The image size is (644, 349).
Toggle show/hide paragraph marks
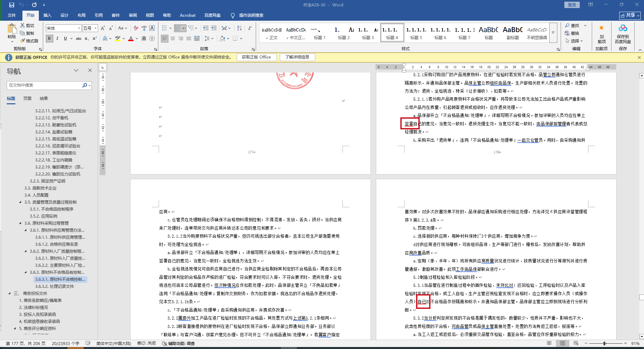coord(250,28)
